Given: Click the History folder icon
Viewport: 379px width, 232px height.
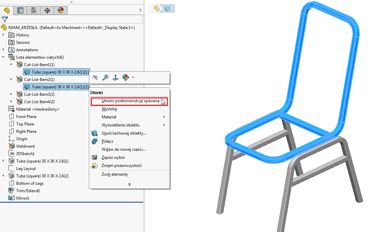Looking at the screenshot, I should click(x=11, y=35).
